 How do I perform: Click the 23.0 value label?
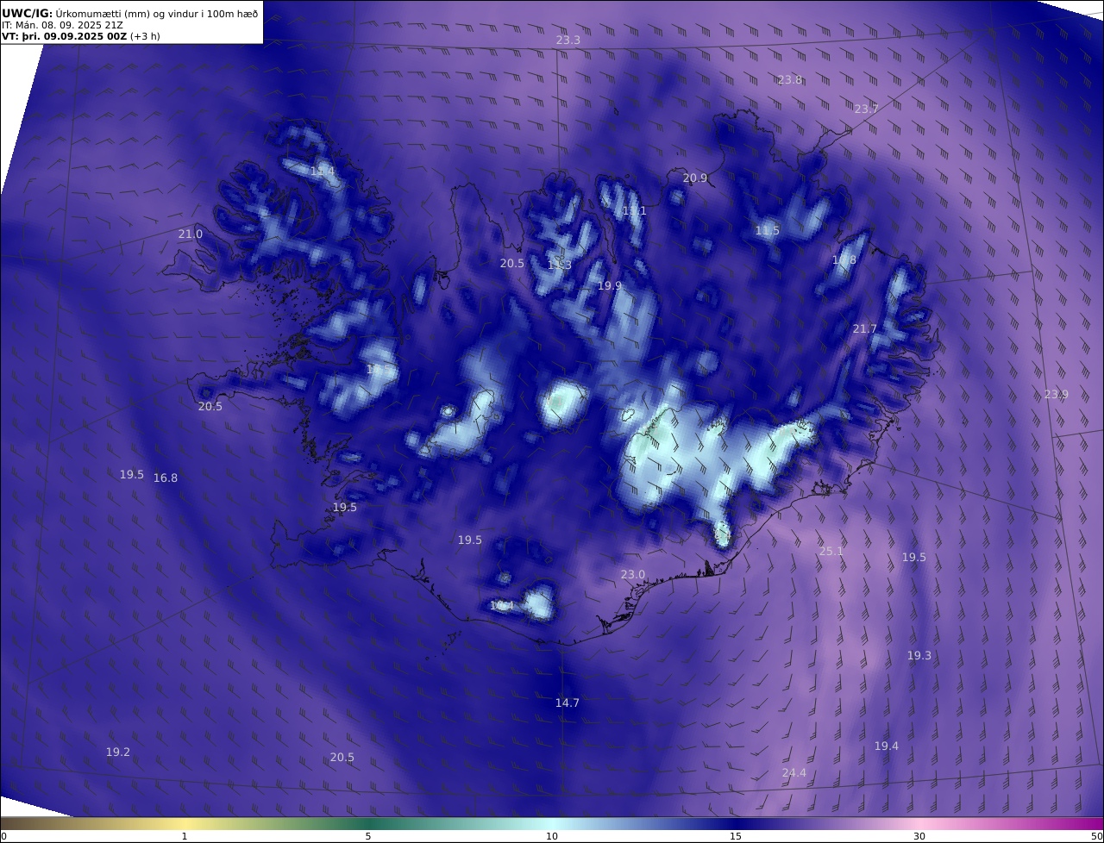point(632,574)
